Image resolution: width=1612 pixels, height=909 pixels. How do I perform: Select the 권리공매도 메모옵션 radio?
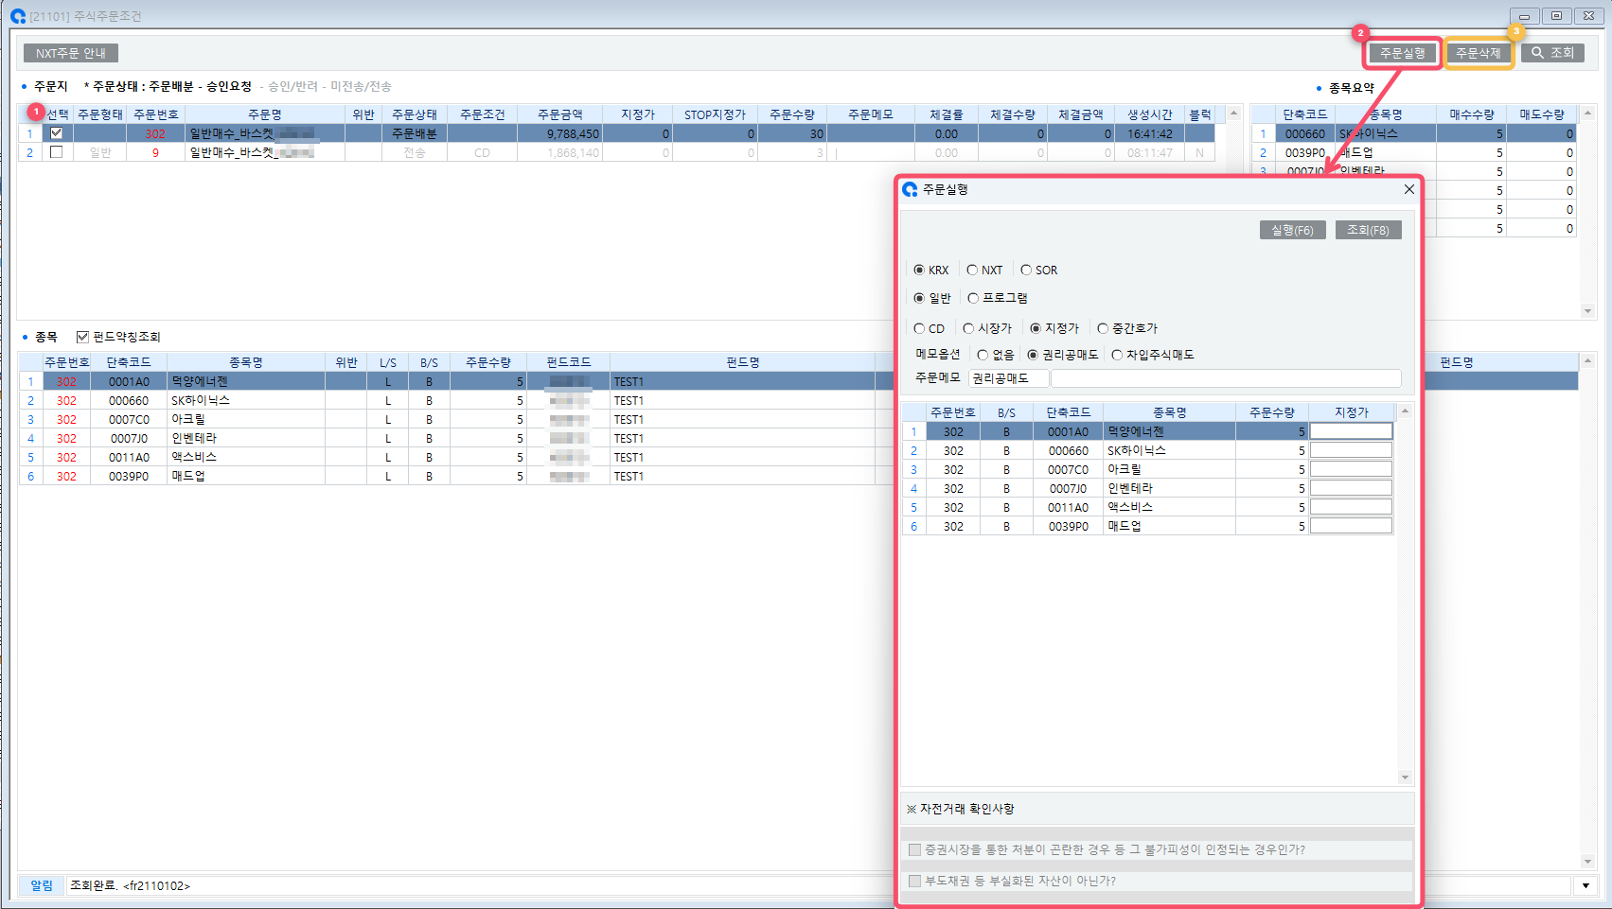tap(1033, 355)
